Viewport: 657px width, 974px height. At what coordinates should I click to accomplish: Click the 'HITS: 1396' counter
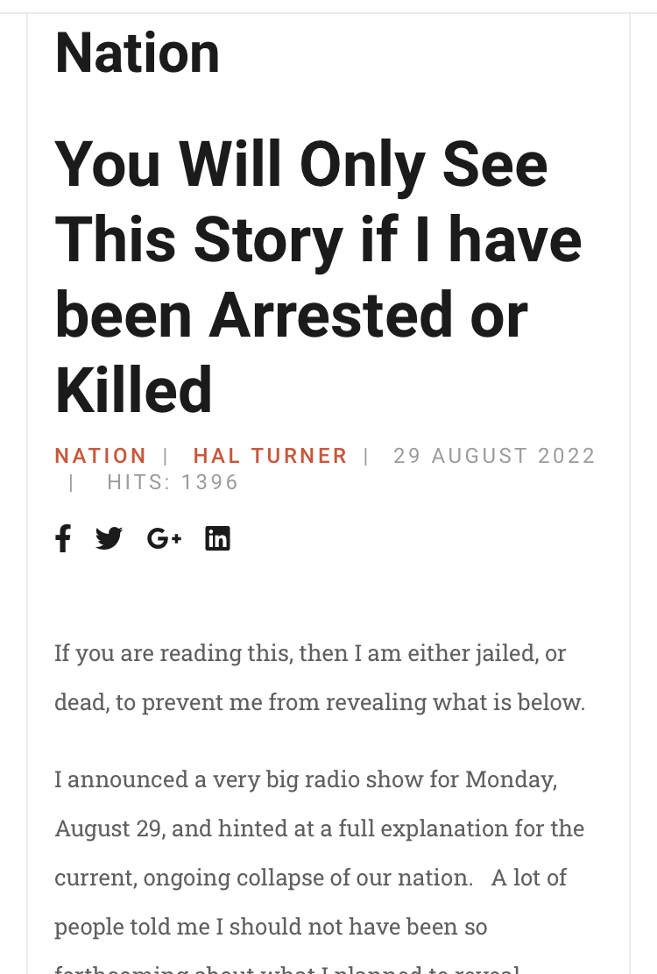[x=173, y=482]
